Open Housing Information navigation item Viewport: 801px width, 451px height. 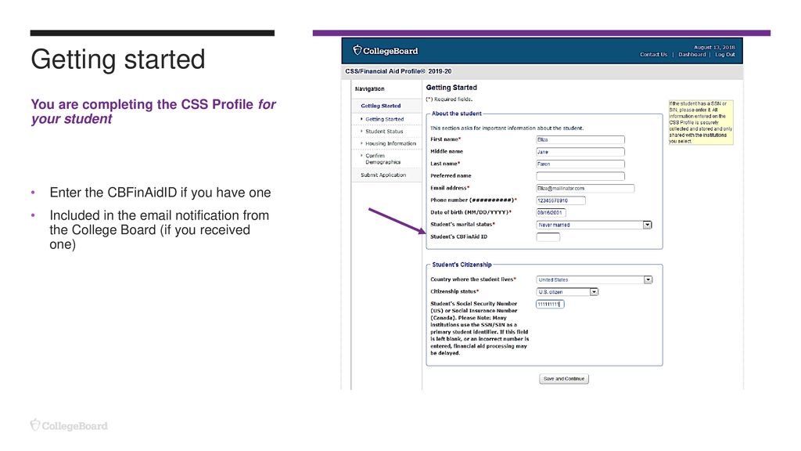(391, 144)
